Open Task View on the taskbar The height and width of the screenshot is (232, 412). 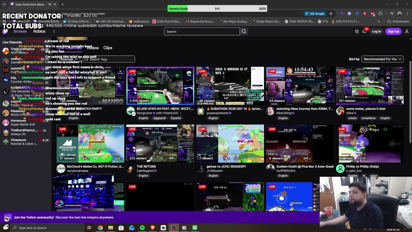click(x=89, y=228)
